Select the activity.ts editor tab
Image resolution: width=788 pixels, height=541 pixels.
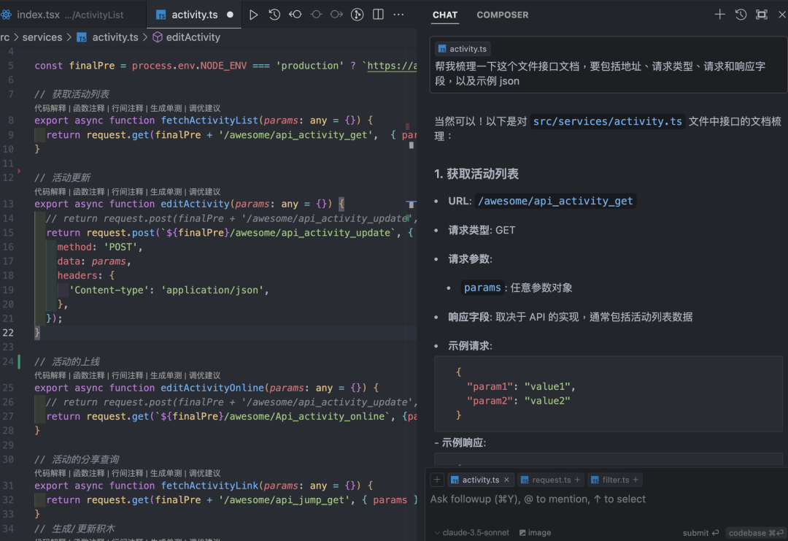pos(194,15)
